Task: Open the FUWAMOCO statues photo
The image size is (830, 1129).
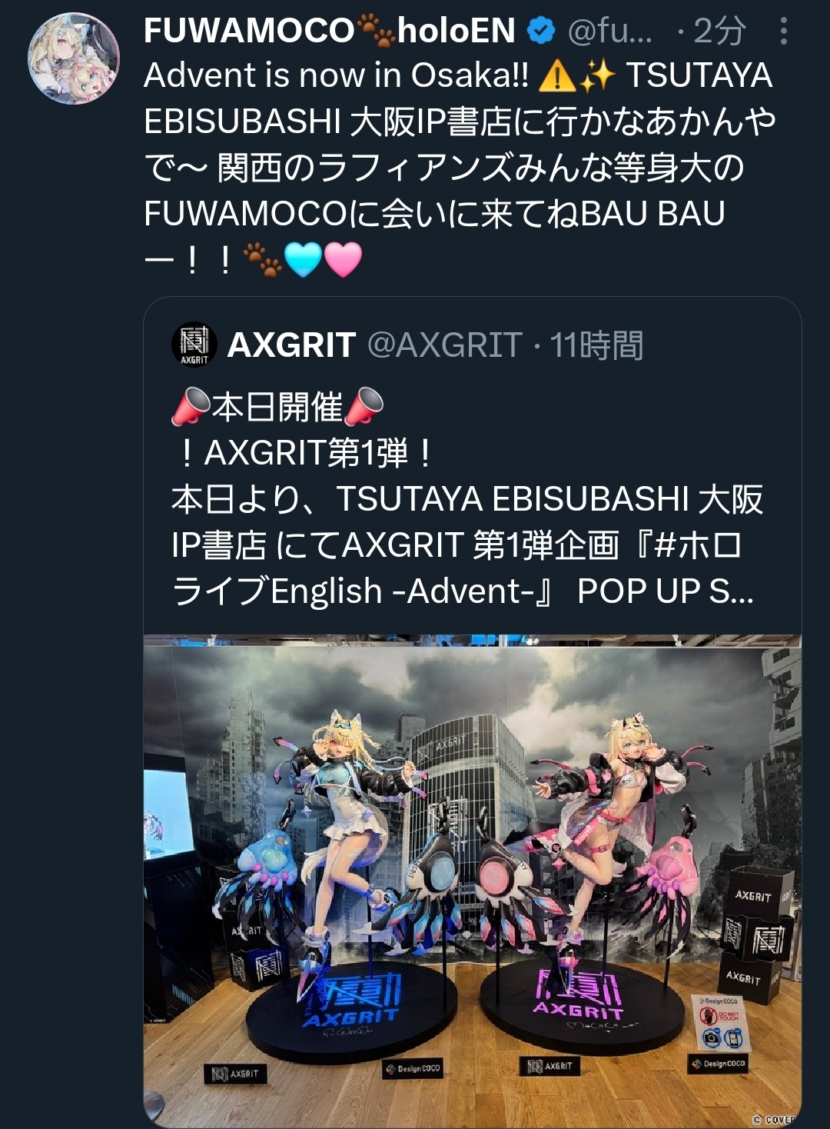Action: point(473,881)
